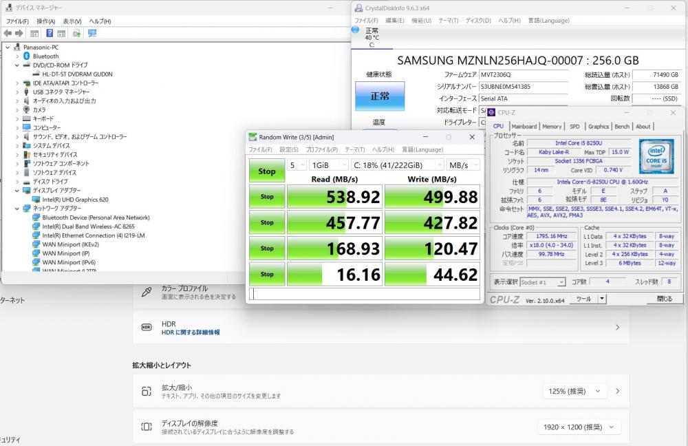This screenshot has width=688, height=446.
Task: Click the Intel Core i5 logo badge
Action: (656, 156)
